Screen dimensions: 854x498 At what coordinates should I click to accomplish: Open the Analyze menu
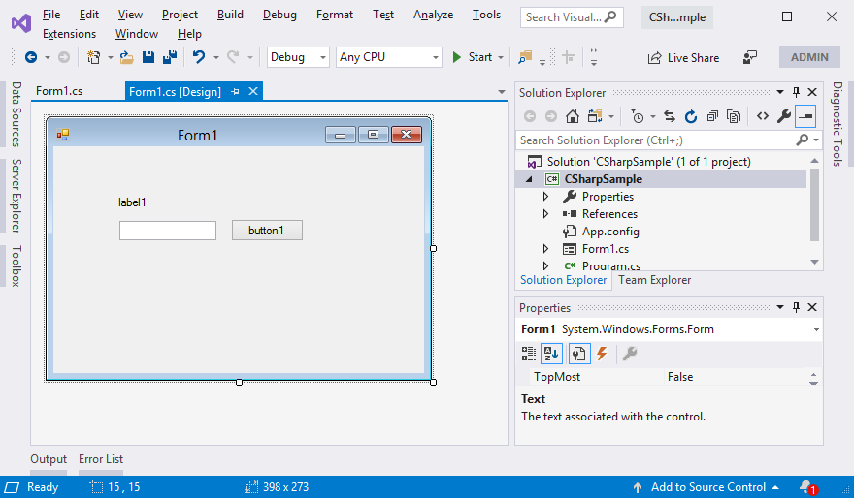[433, 15]
